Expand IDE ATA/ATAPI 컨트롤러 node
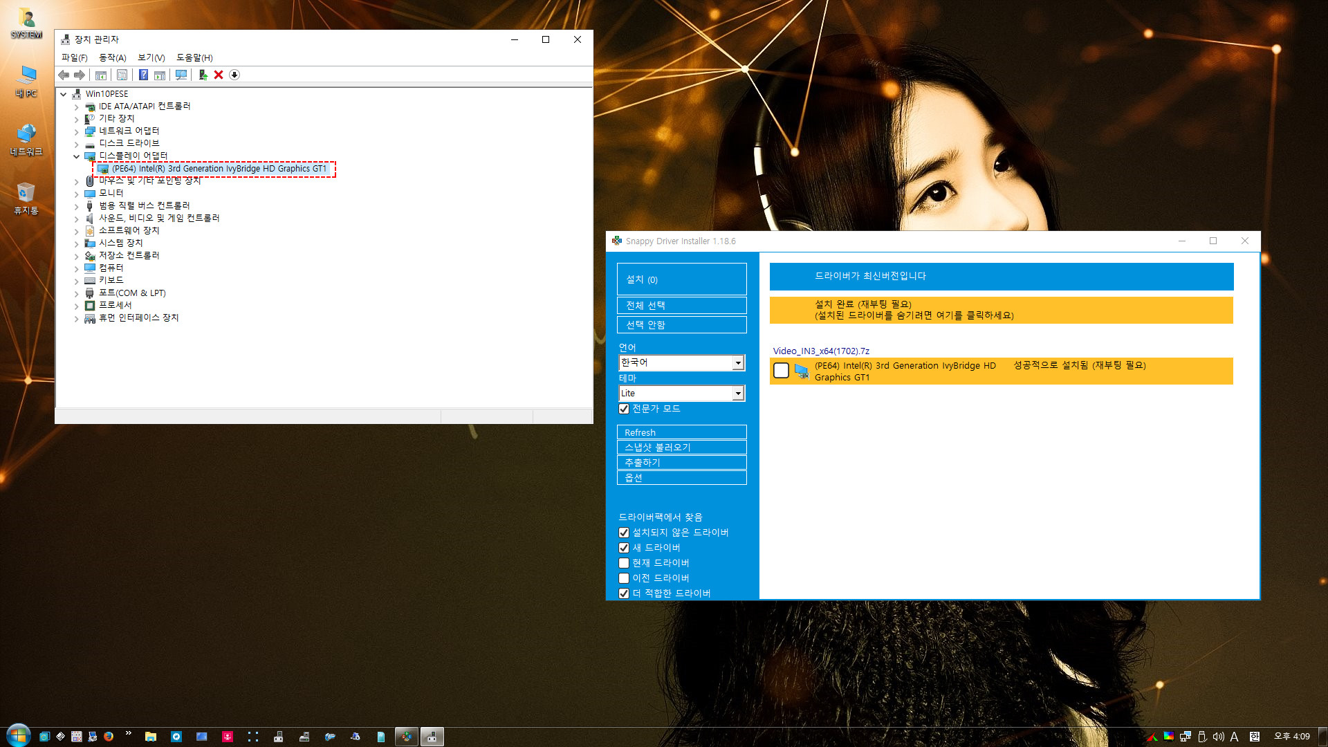Screen dimensions: 1328x747 [x=77, y=107]
